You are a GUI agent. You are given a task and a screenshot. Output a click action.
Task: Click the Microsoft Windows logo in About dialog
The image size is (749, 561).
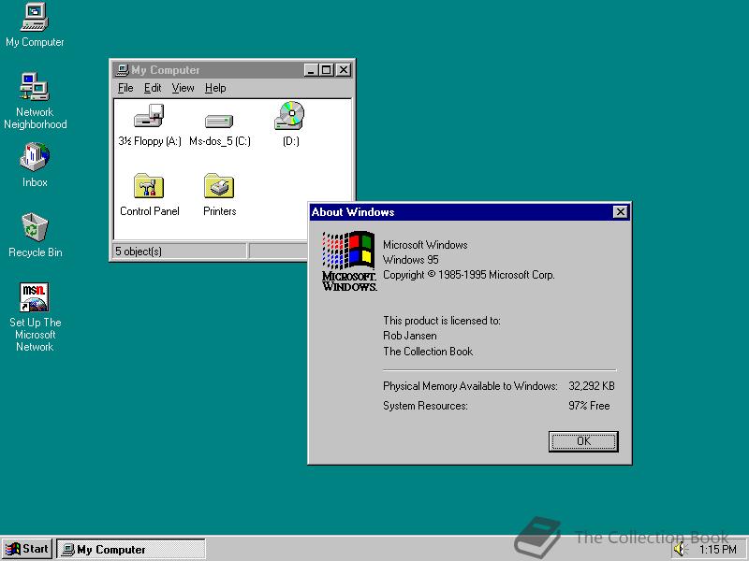point(349,261)
